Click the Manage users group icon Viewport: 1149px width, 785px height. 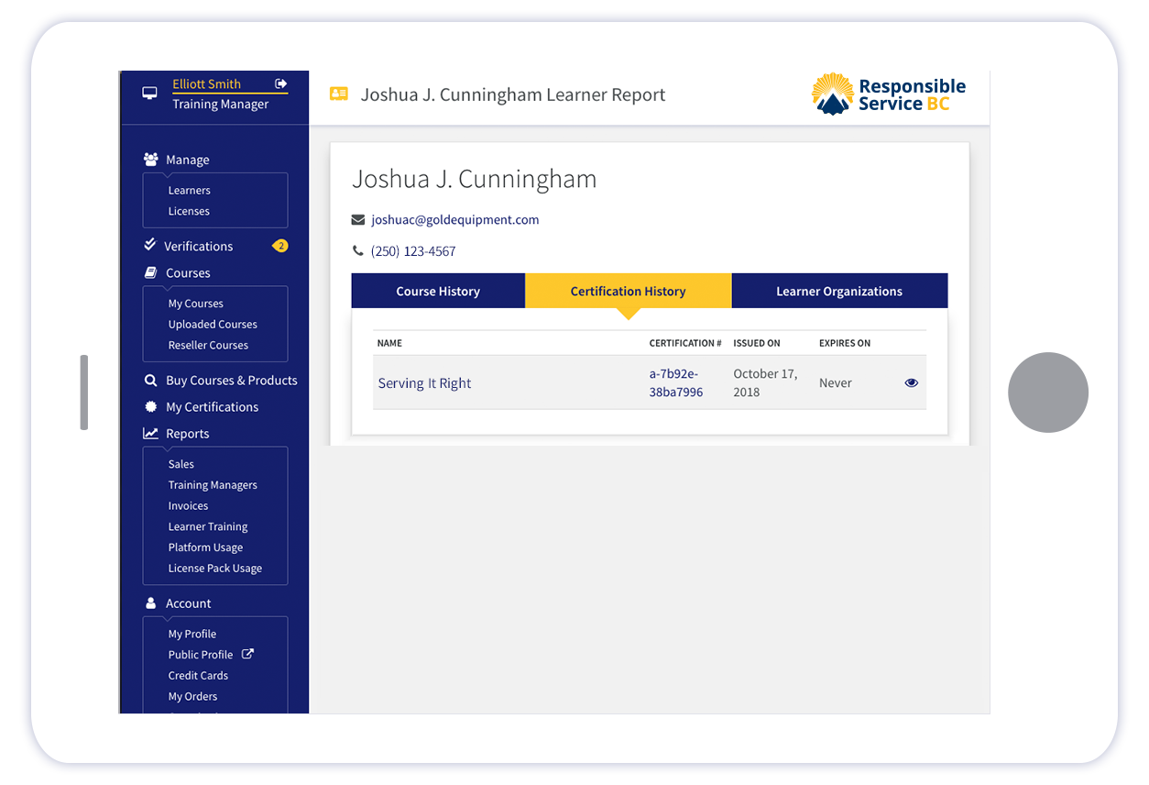[x=151, y=160]
